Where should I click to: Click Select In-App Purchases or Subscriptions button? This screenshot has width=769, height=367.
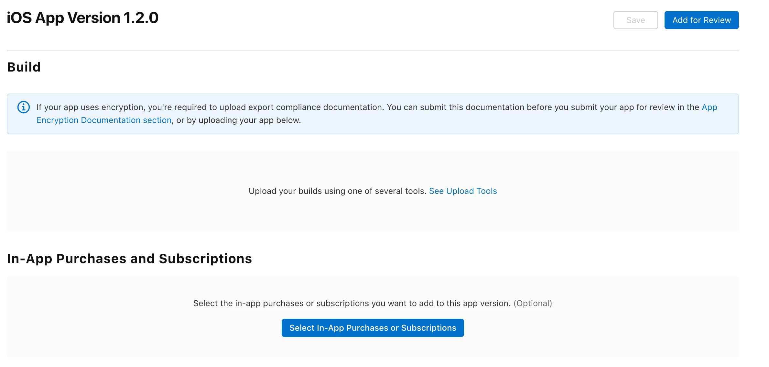click(373, 328)
